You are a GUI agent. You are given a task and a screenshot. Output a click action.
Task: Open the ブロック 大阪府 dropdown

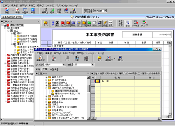tap(64, 65)
